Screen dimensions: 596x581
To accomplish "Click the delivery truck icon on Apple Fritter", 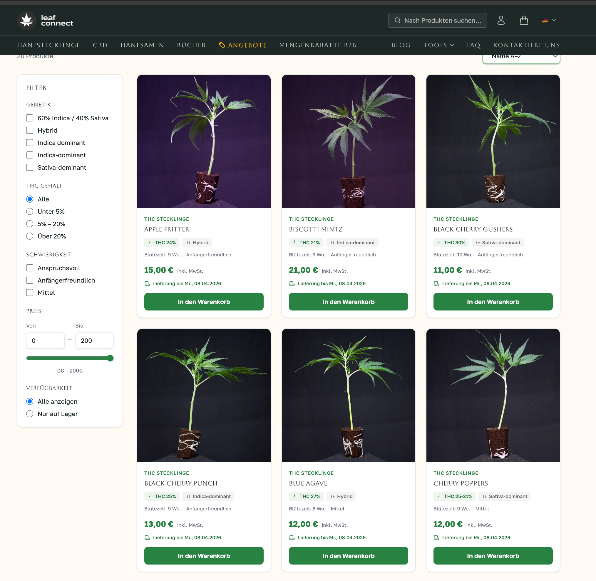I will click(148, 283).
